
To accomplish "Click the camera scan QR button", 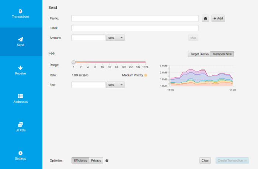I will [x=206, y=18].
